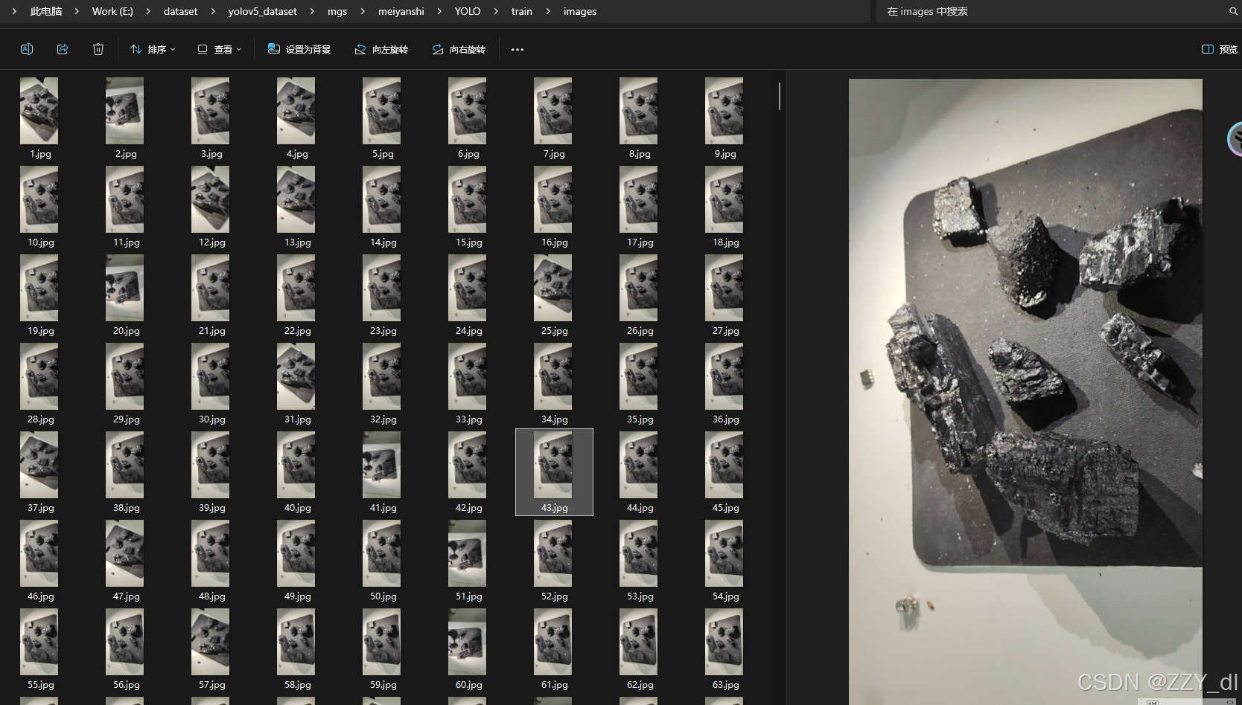Click 向右旋转 rotate right
The width and height of the screenshot is (1242, 705).
(x=459, y=49)
